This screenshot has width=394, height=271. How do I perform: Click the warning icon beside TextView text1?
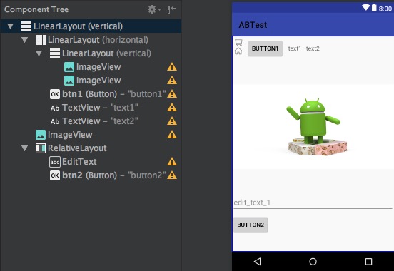[x=172, y=108]
